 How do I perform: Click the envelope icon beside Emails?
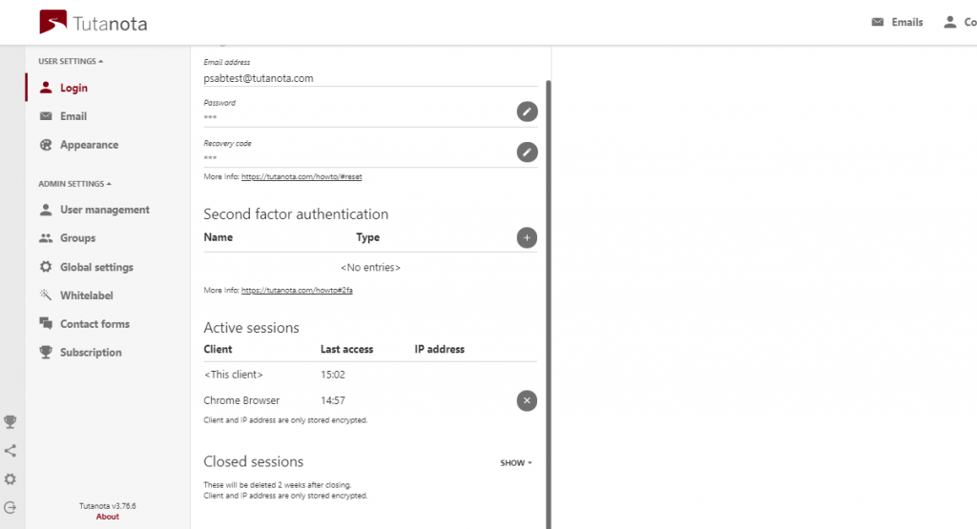(878, 23)
